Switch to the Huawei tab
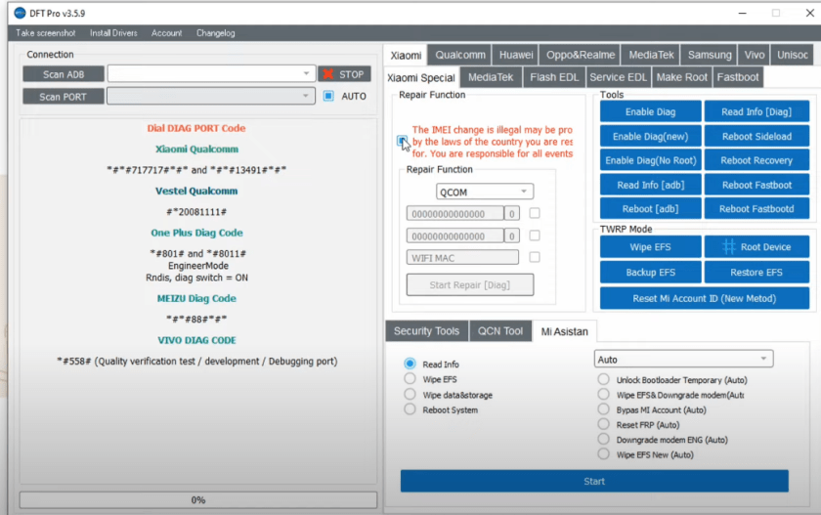 (x=516, y=55)
